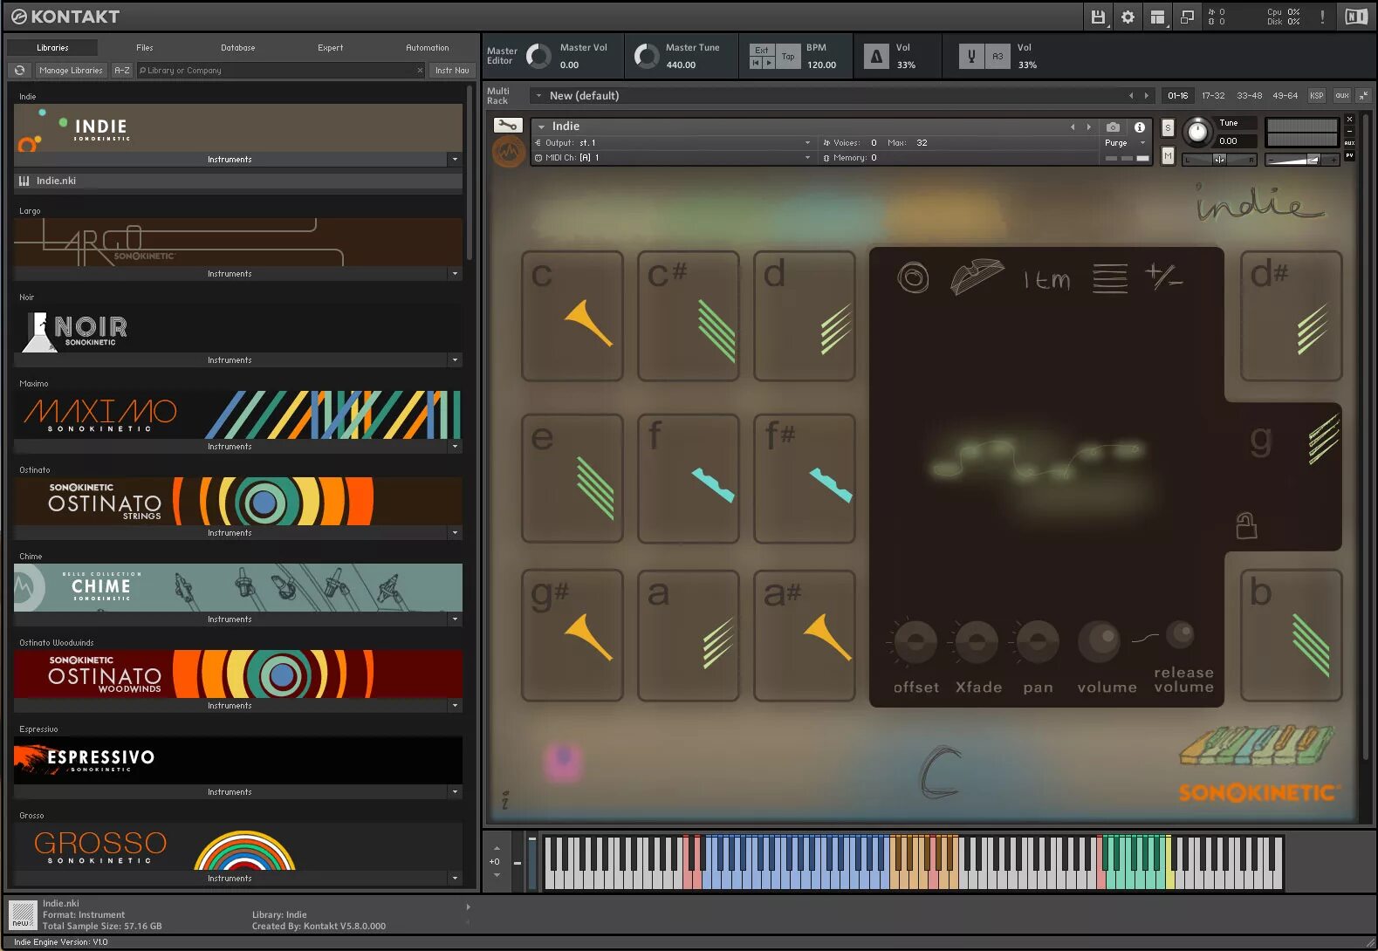The image size is (1378, 951).
Task: Click the snapshot camera icon
Action: tap(1113, 127)
